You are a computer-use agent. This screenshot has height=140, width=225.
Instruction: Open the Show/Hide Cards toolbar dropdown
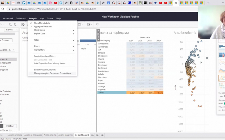[89, 24]
